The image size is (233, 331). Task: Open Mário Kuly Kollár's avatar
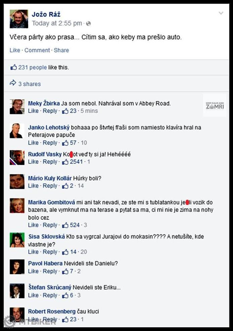(x=17, y=182)
